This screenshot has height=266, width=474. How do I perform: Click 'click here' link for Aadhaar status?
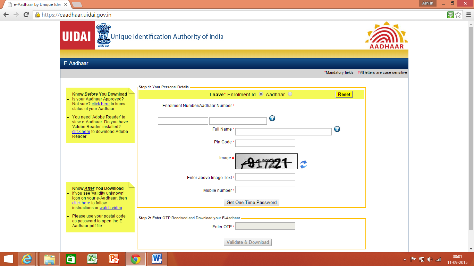(101, 104)
